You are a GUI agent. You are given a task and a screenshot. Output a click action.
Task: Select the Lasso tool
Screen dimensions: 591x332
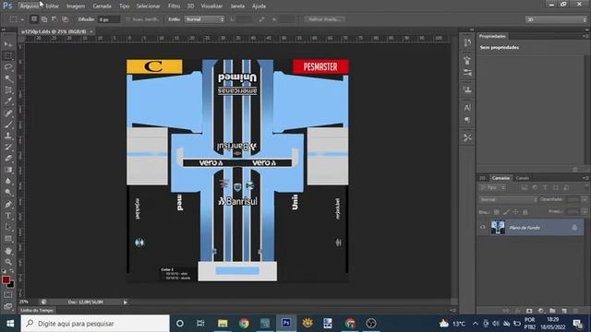point(8,67)
